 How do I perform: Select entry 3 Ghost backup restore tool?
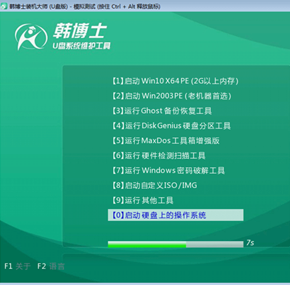click(162, 111)
